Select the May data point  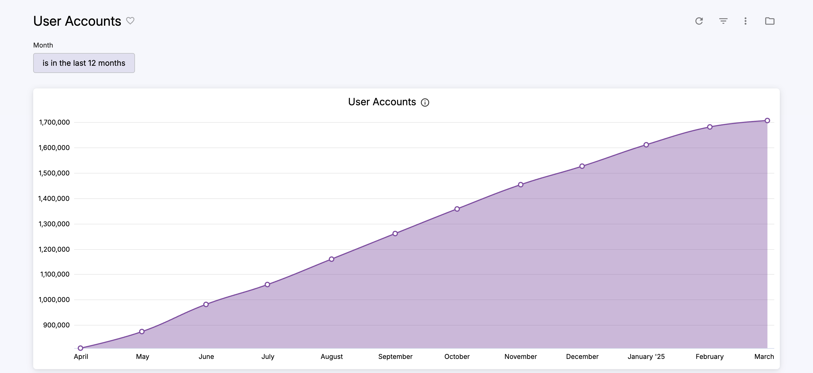click(142, 331)
